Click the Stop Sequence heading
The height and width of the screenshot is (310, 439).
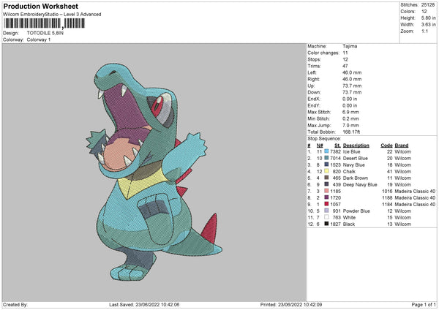(324, 137)
